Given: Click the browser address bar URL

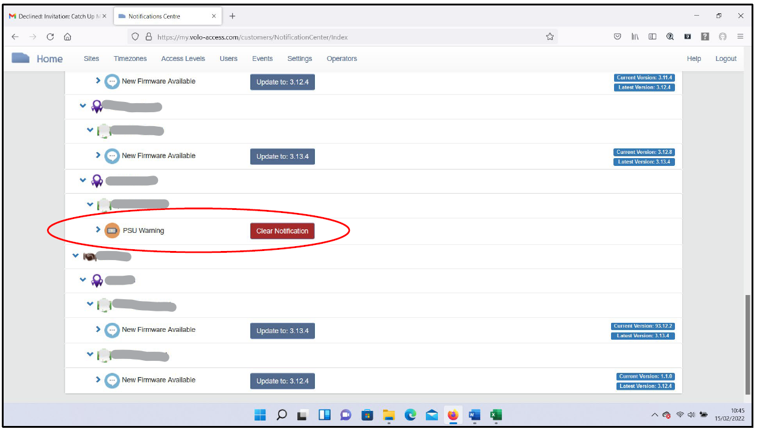Looking at the screenshot, I should tap(252, 37).
